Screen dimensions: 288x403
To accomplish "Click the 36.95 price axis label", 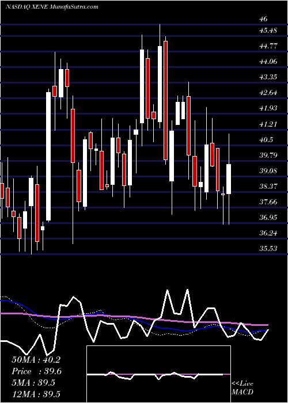I will [x=268, y=218].
